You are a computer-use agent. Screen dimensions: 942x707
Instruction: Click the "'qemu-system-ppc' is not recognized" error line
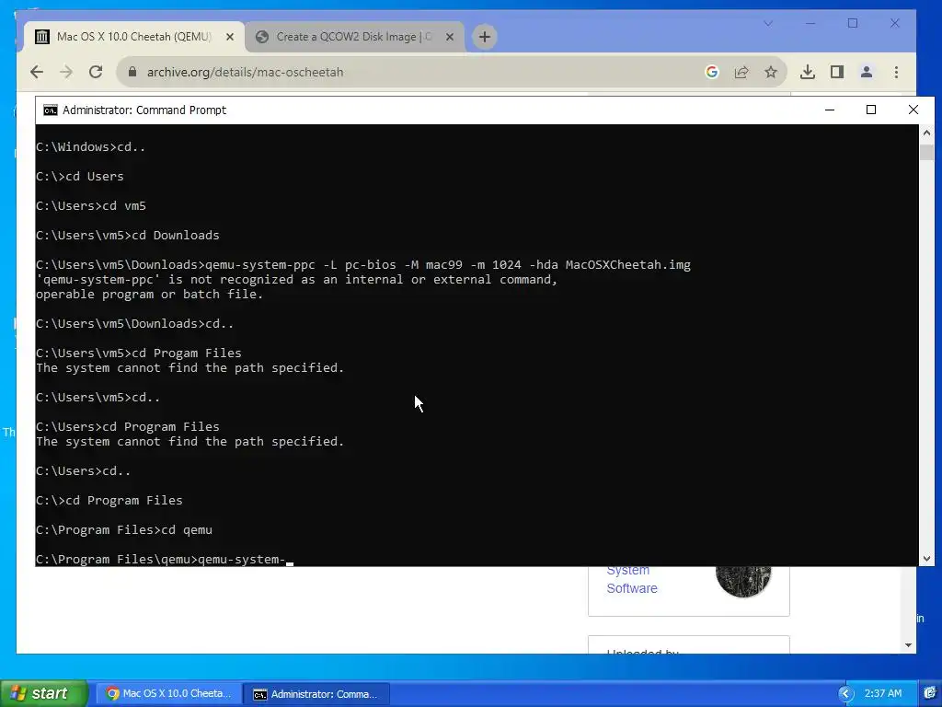297,280
